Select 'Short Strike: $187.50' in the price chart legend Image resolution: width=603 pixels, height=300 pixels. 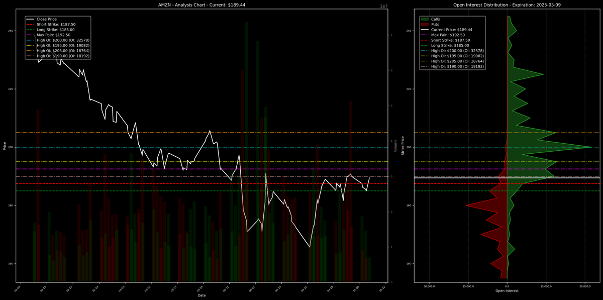[56, 24]
